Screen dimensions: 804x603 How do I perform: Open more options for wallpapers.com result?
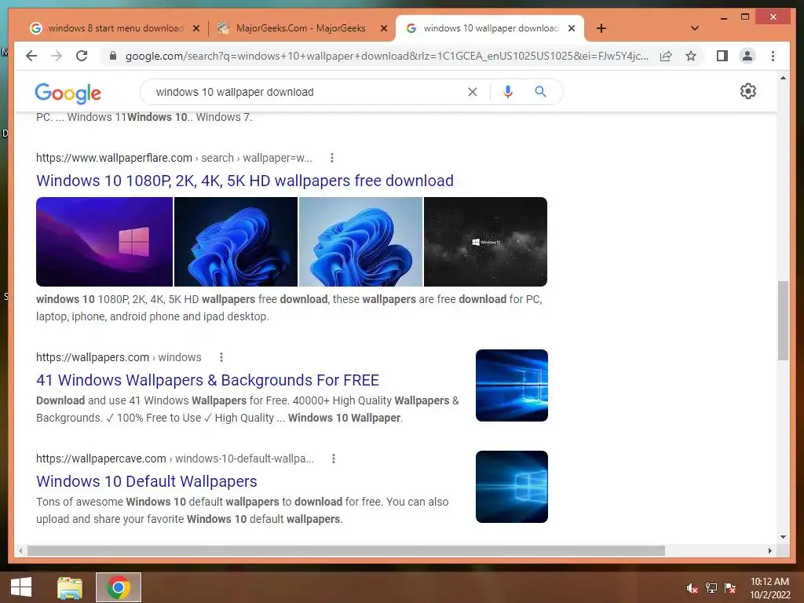point(221,357)
